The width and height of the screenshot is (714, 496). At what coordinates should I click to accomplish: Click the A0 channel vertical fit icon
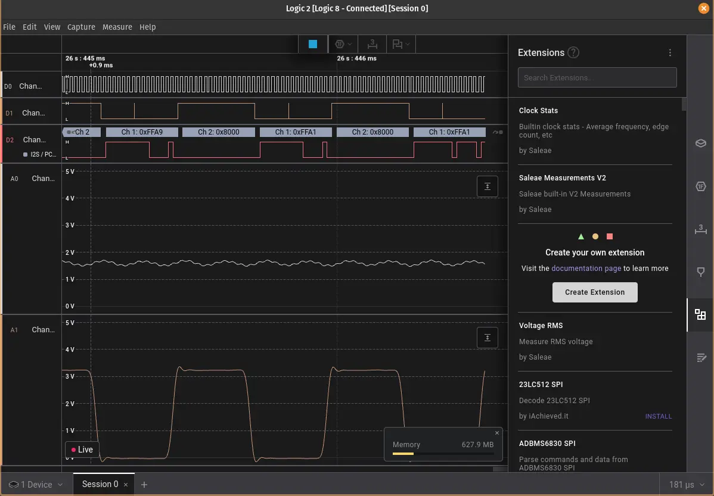(488, 186)
